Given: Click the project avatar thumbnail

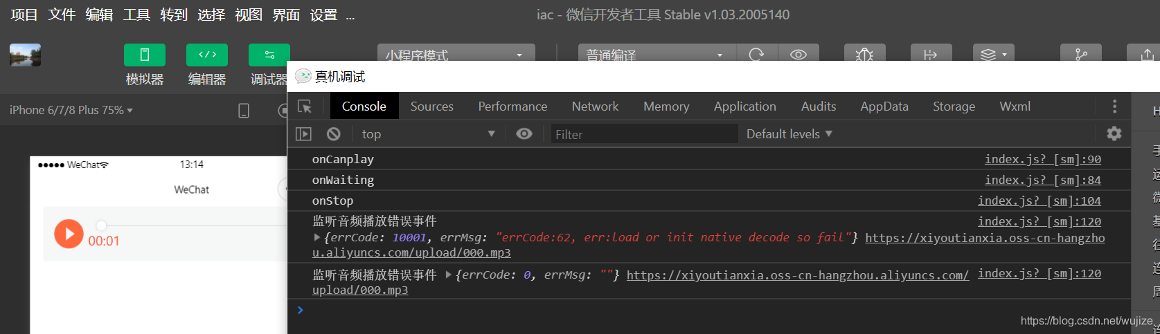Looking at the screenshot, I should [x=25, y=55].
